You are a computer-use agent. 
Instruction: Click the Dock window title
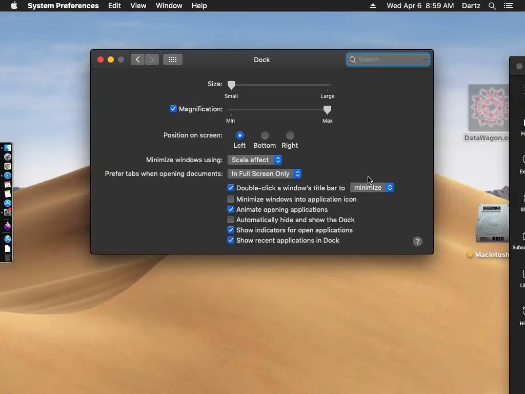262,60
